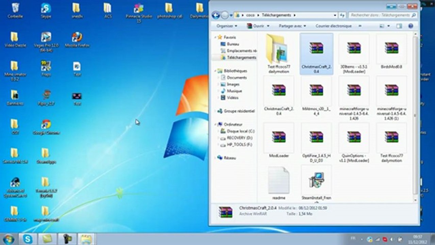The height and width of the screenshot is (245, 435).
Task: Open the Test ffcoco77 dailymotion folder
Action: (279, 54)
